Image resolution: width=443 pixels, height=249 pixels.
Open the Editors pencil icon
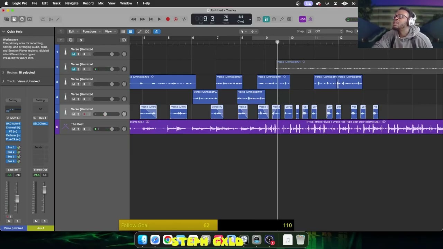58,19
